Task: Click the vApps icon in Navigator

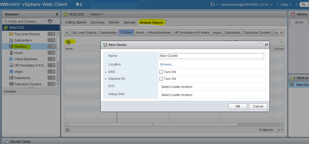Action: click(x=11, y=71)
